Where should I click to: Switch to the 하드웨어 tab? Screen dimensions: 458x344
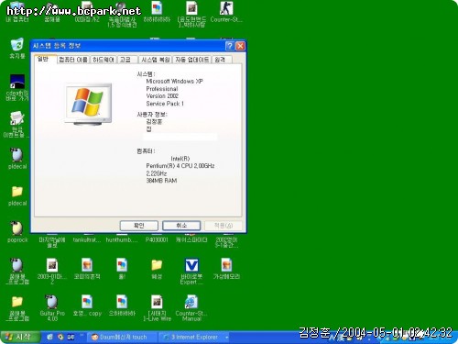tap(104, 60)
